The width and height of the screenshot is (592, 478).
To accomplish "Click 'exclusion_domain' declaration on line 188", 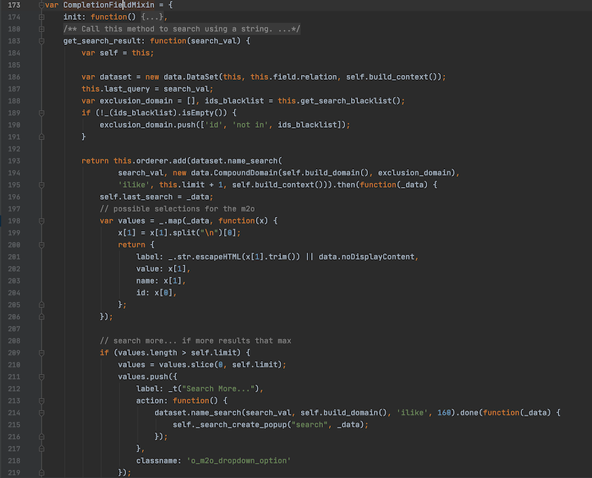I will pos(136,101).
